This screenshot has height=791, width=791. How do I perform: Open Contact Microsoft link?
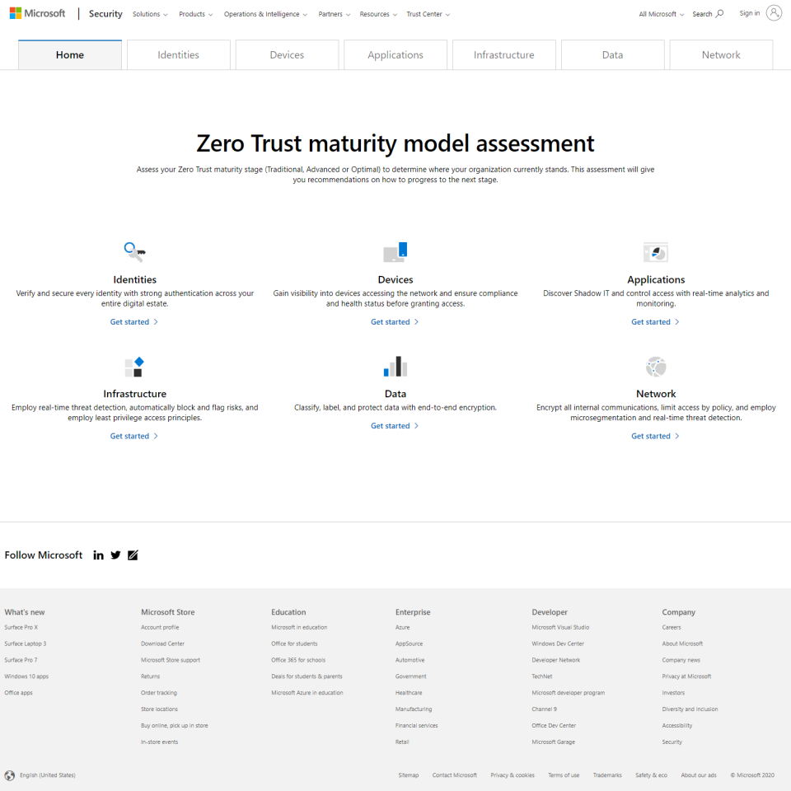(x=455, y=775)
